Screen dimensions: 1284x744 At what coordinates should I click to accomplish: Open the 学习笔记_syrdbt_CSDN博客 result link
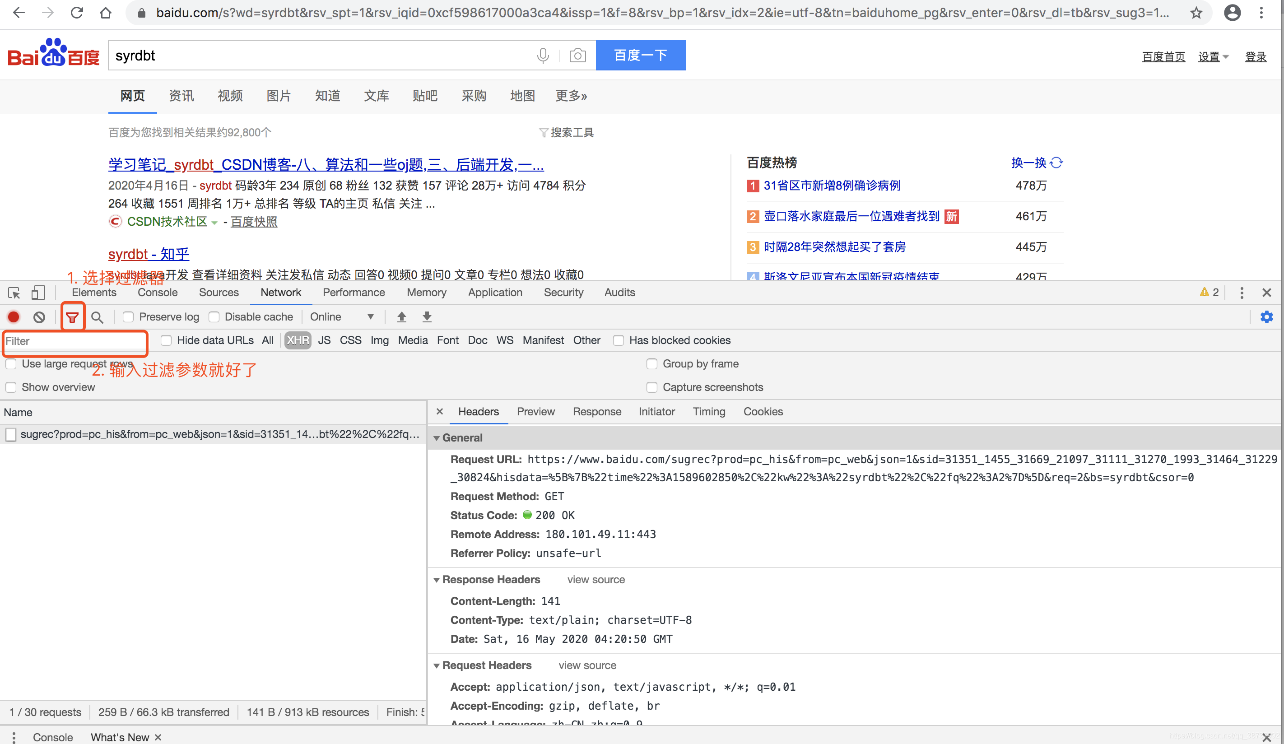(326, 165)
